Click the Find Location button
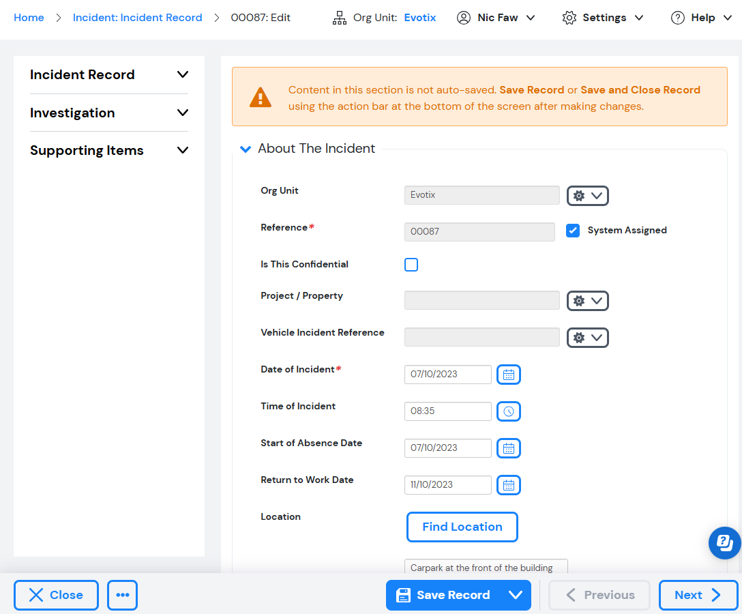This screenshot has width=742, height=614. 462,527
